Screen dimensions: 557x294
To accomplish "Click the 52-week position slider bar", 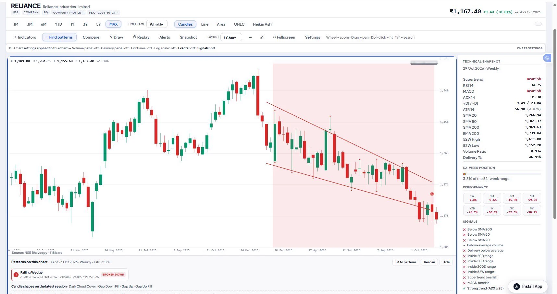I will point(502,174).
